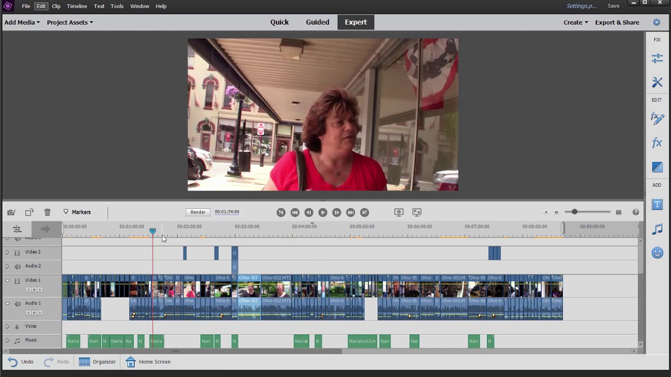Step forward one frame
Screen dimensions: 671x377
click(x=337, y=212)
